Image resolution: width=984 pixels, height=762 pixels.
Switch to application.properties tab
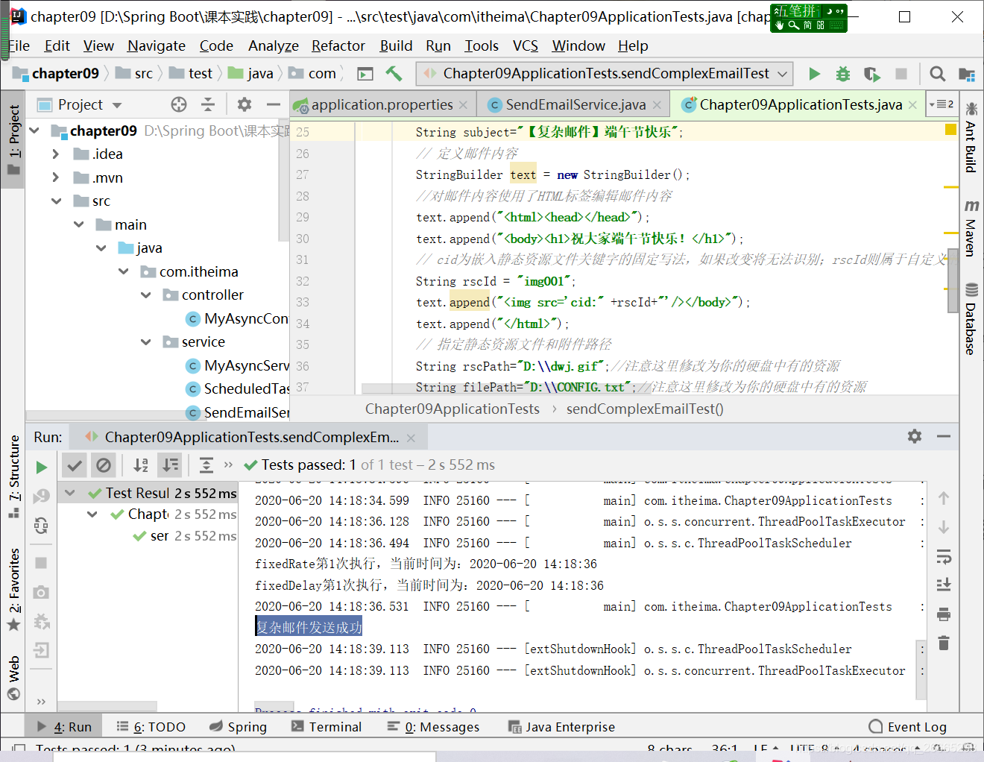click(x=381, y=105)
